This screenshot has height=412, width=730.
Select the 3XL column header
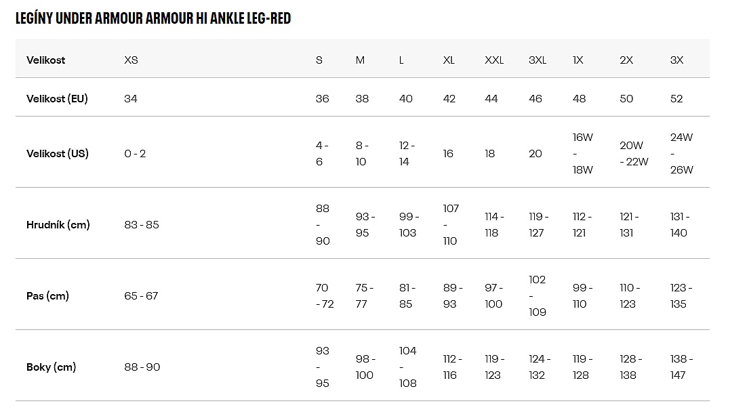538,60
